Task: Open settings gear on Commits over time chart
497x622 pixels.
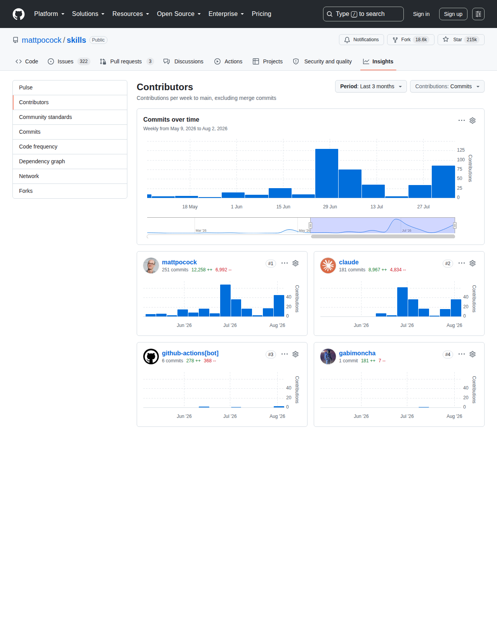Action: click(473, 121)
